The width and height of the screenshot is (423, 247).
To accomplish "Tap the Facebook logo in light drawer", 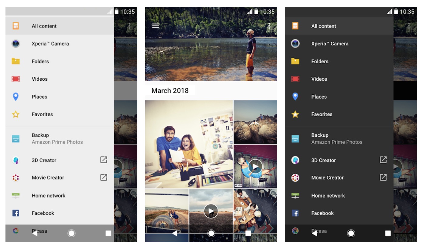I will (16, 213).
